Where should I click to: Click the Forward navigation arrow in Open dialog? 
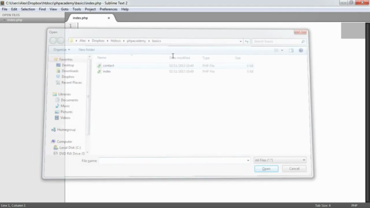(61, 40)
